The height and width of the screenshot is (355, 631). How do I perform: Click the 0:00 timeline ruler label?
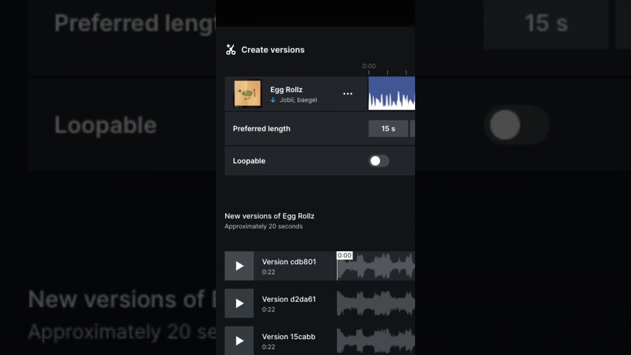(x=369, y=66)
